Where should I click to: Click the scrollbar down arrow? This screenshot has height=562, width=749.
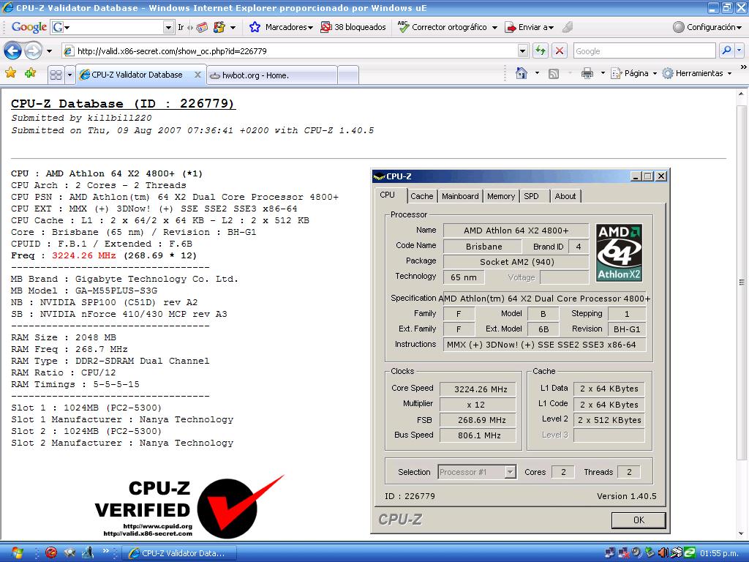tap(742, 533)
